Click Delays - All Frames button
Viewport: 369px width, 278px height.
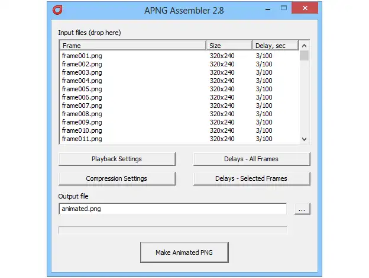click(251, 159)
